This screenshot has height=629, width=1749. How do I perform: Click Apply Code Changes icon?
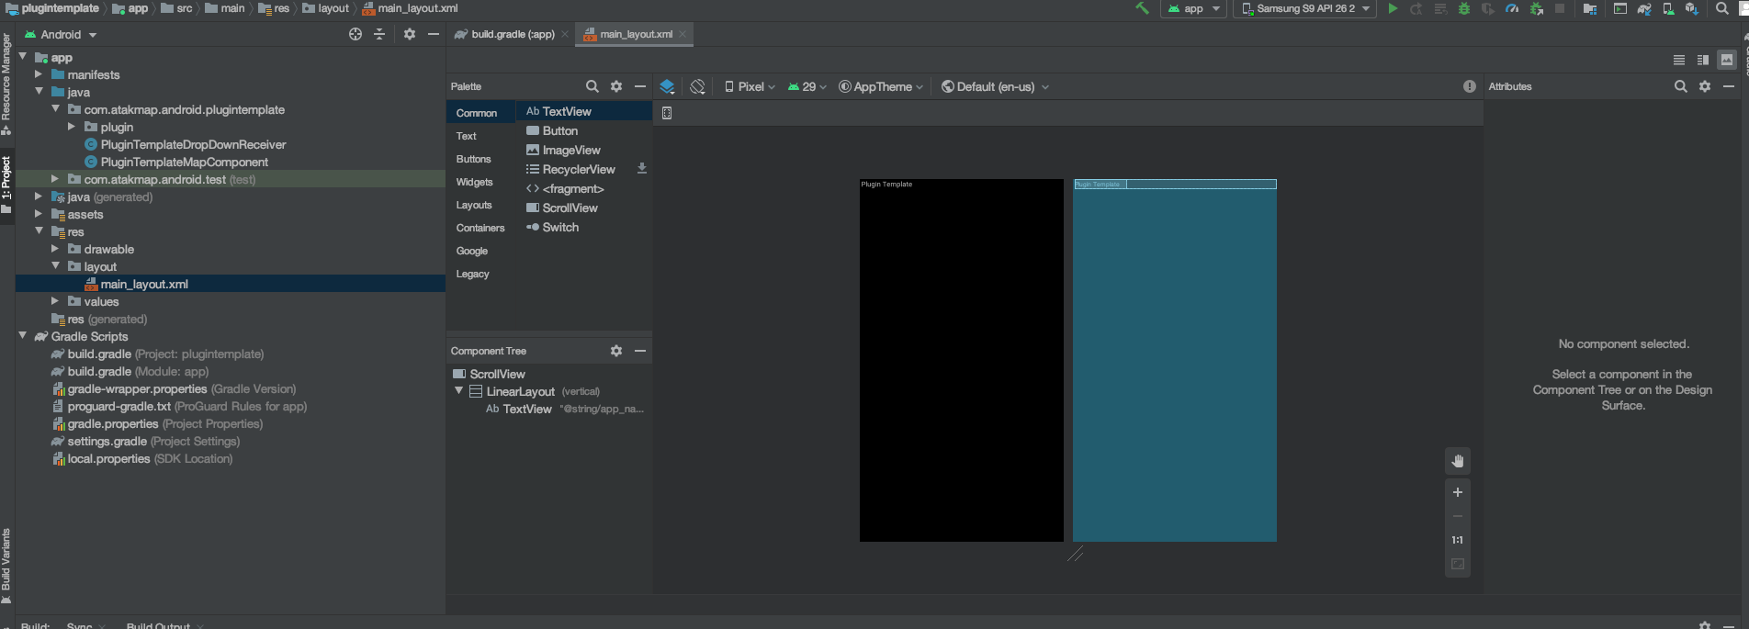pos(1440,8)
